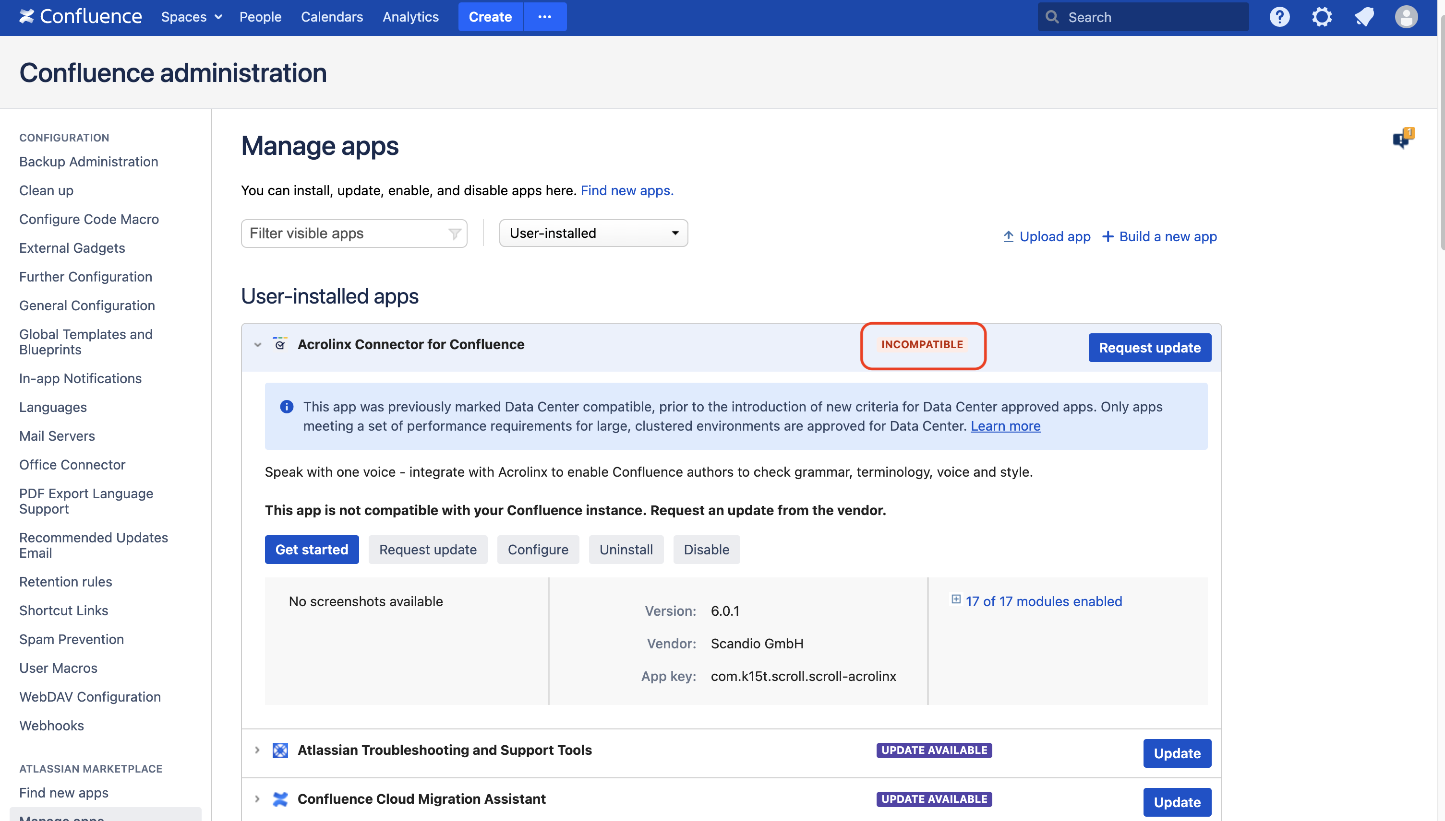The width and height of the screenshot is (1445, 821).
Task: Open the Spaces dropdown menu
Action: (x=192, y=17)
